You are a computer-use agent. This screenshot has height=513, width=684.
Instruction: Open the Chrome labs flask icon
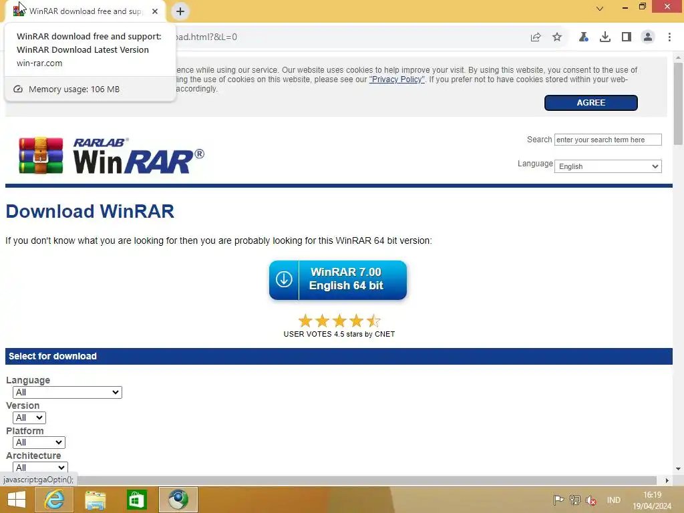click(x=583, y=37)
